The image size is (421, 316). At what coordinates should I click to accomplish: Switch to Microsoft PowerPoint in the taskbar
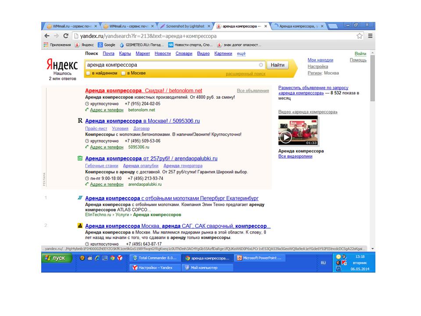260,258
